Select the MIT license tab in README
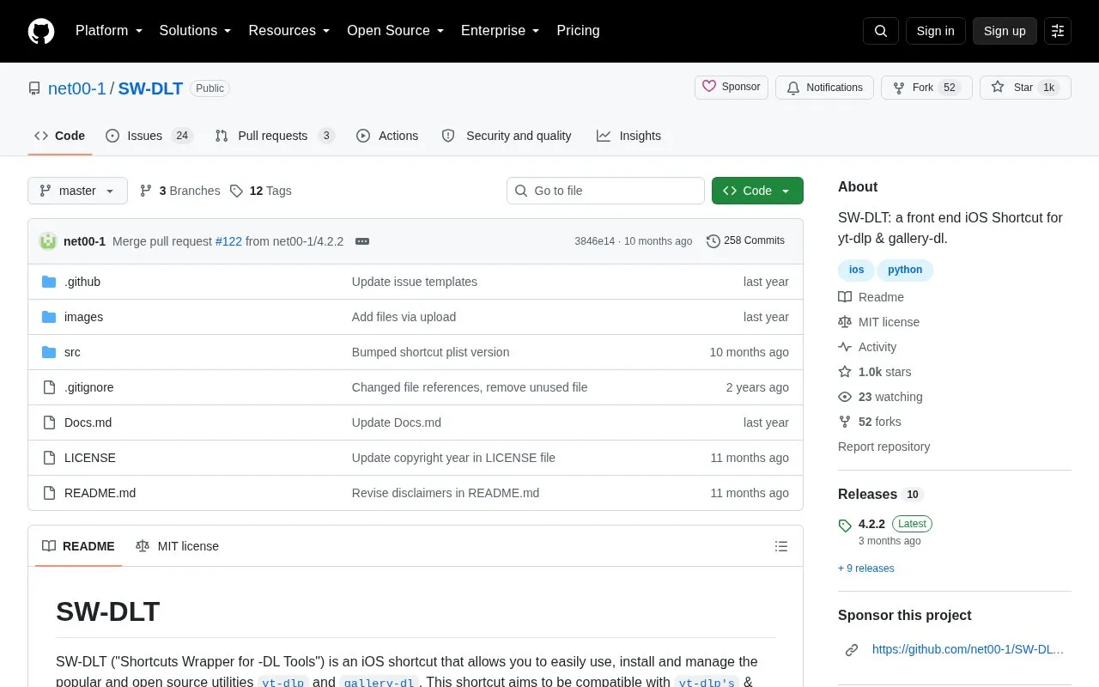Viewport: 1099px width, 687px height. click(178, 546)
